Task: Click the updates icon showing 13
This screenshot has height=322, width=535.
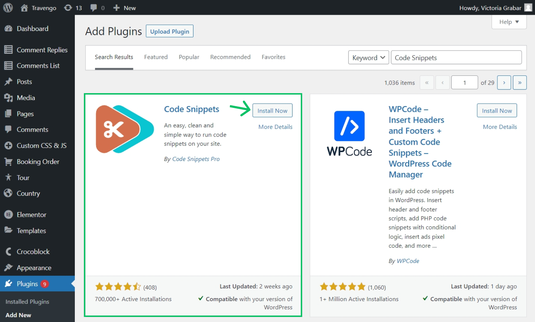Action: coord(68,8)
